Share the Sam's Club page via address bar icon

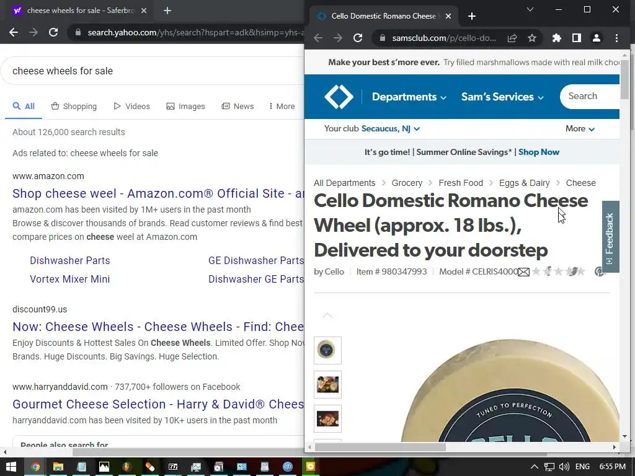pos(512,38)
